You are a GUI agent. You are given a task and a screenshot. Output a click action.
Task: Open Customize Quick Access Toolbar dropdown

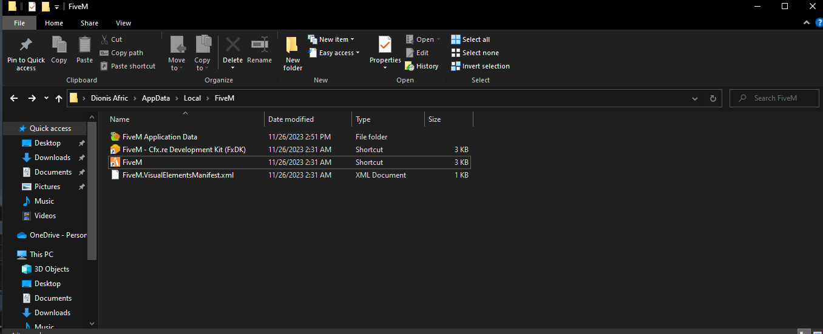click(x=56, y=7)
